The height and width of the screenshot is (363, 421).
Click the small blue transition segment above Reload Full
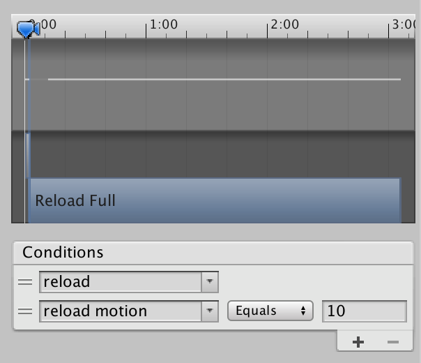28,155
